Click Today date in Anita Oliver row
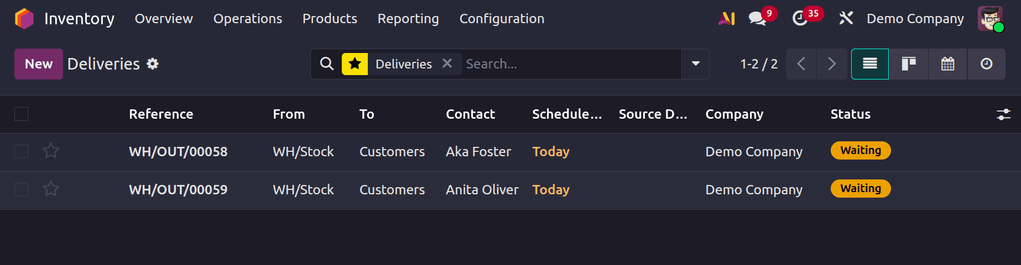Viewport: 1021px width, 265px height. click(x=551, y=189)
